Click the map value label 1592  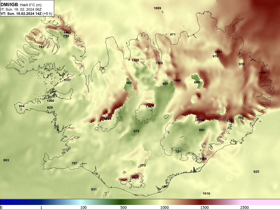click(x=230, y=121)
